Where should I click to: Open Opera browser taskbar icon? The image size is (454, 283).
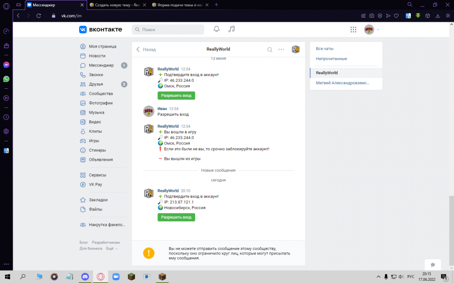click(100, 277)
